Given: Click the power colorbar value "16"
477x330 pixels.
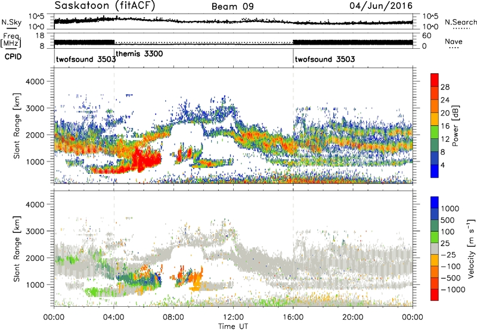Looking at the screenshot, I should click(445, 126).
